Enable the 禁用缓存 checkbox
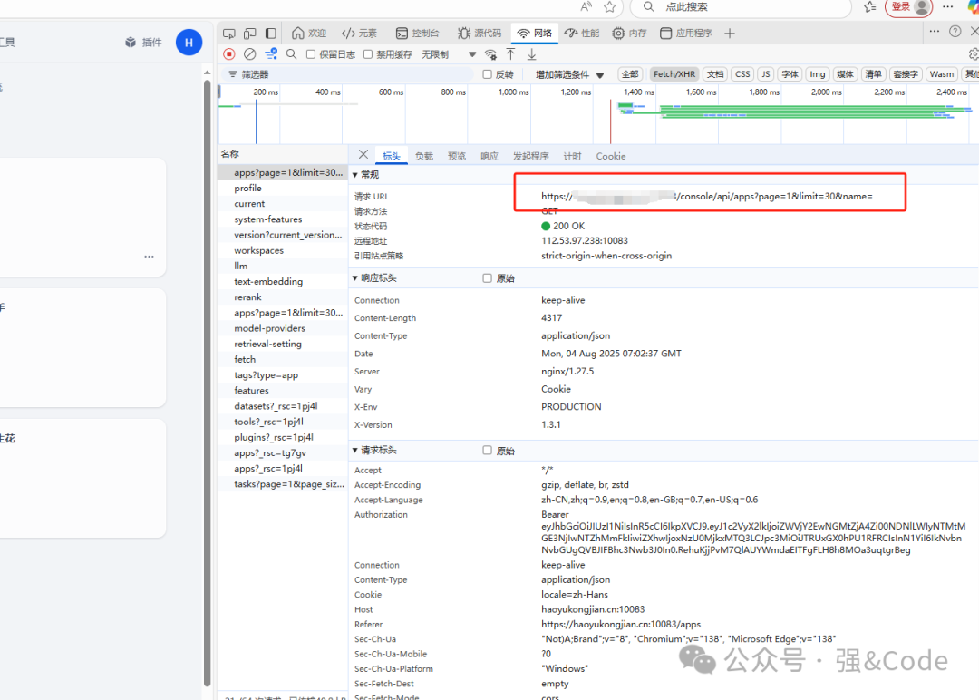Viewport: 979px width, 700px height. [x=368, y=54]
